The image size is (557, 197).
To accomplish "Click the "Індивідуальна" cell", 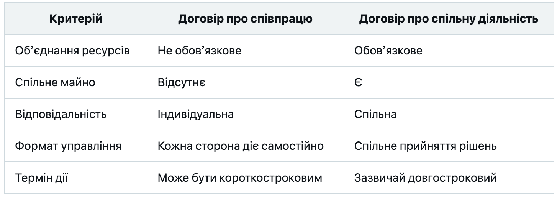I will 195,115.
